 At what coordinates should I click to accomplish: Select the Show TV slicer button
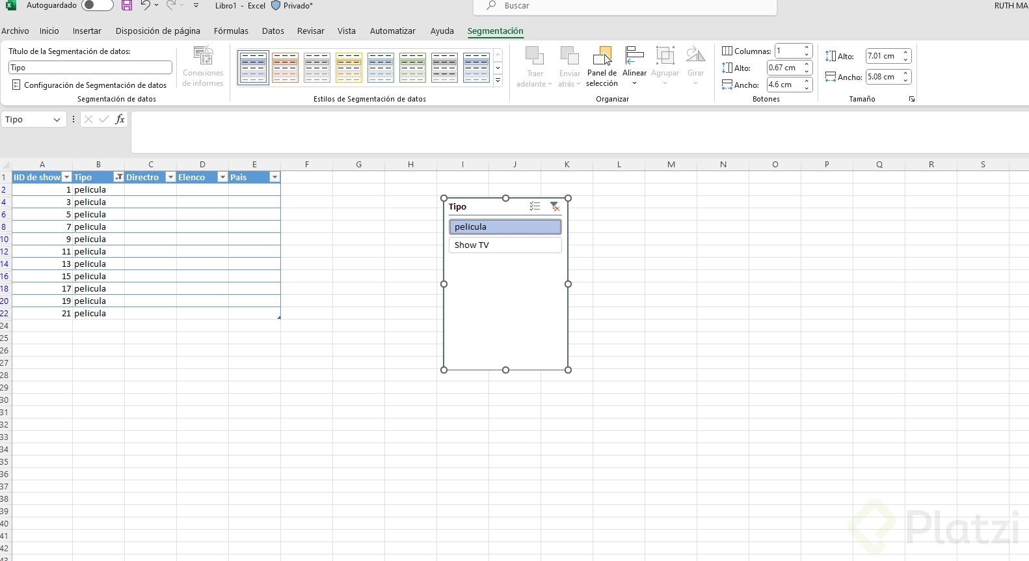click(x=505, y=245)
